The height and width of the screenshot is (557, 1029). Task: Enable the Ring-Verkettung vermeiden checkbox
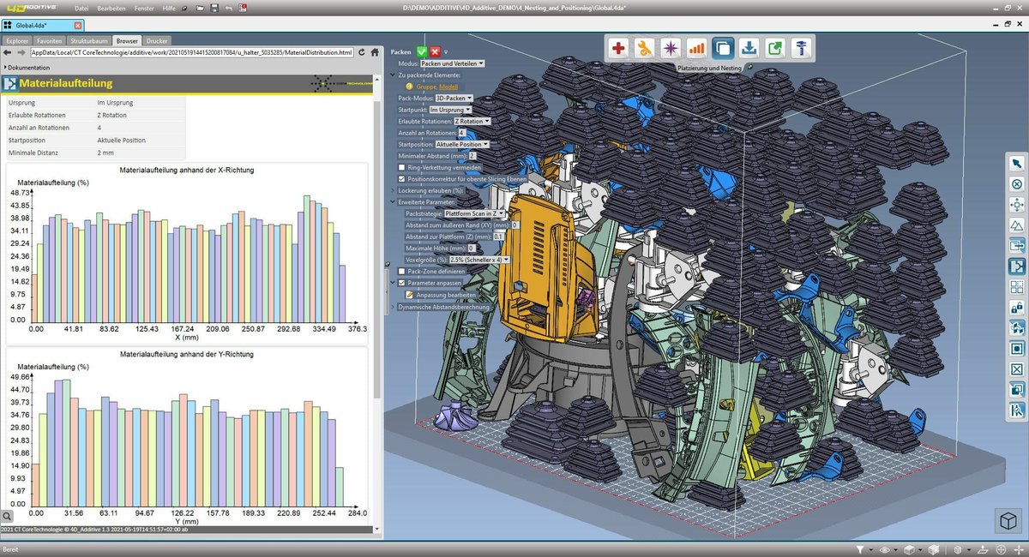pos(400,167)
